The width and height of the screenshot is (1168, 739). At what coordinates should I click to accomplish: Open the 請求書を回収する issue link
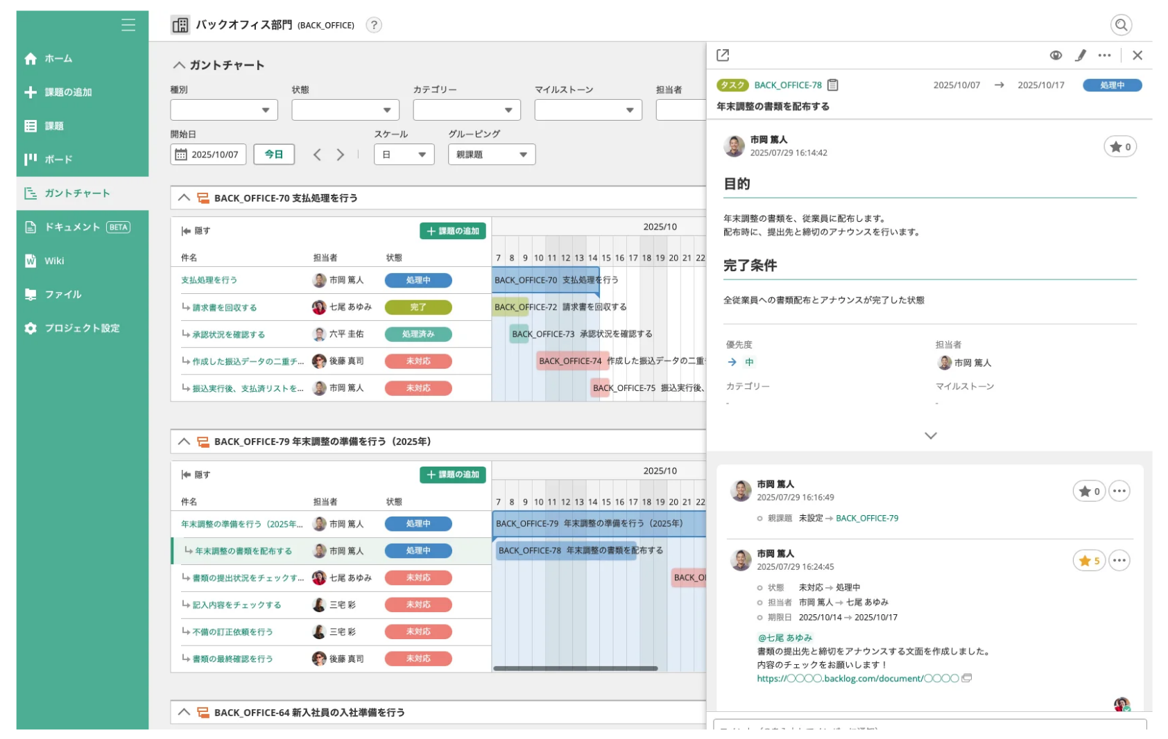coord(225,308)
